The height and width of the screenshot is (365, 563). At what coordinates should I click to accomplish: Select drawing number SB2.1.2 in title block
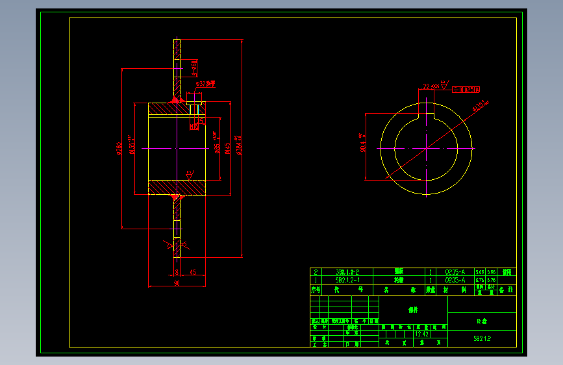[x=482, y=338]
